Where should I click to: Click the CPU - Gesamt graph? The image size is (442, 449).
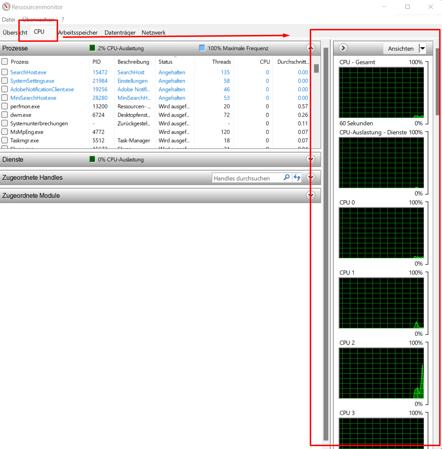(x=381, y=92)
